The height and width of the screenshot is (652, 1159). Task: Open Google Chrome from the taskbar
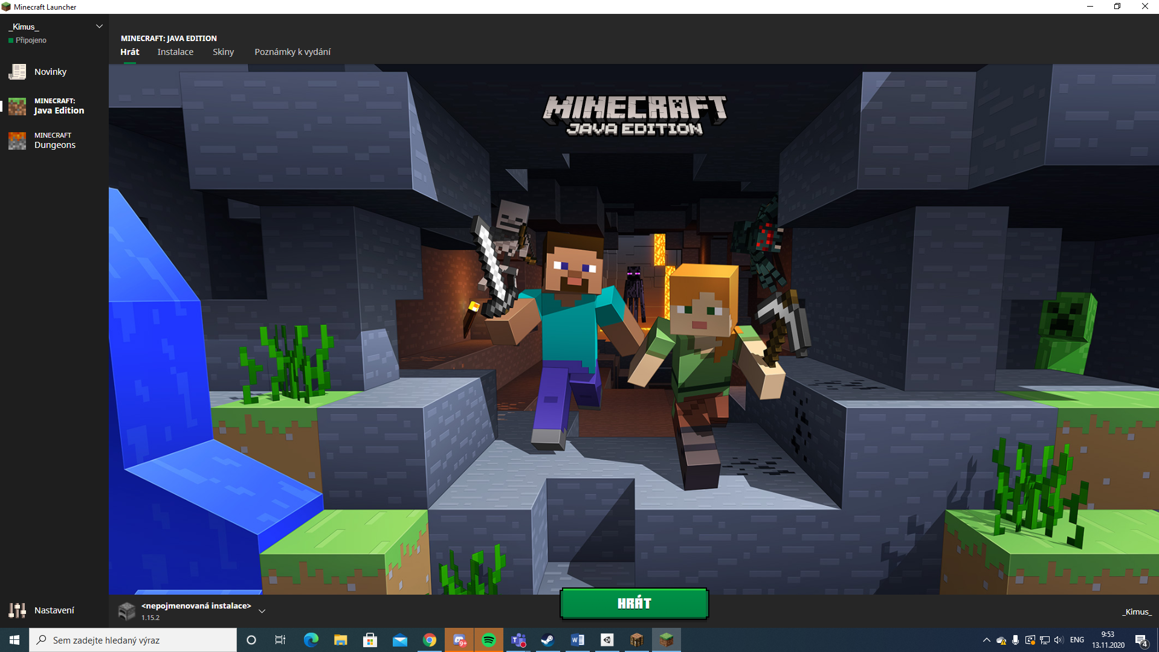(430, 640)
